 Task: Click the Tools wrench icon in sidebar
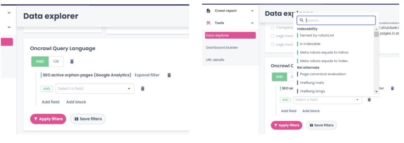[209, 23]
